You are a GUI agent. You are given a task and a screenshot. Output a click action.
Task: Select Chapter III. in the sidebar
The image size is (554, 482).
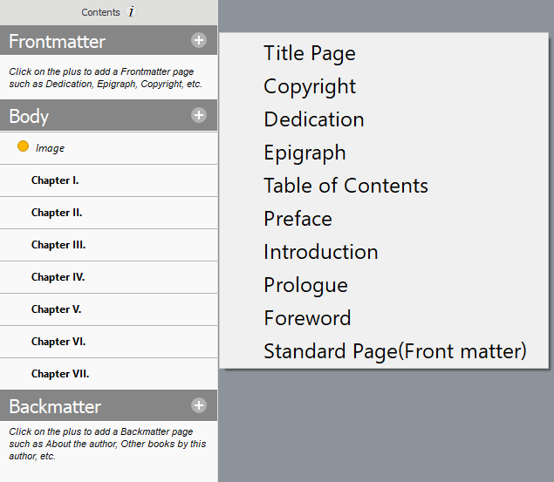pyautogui.click(x=58, y=245)
